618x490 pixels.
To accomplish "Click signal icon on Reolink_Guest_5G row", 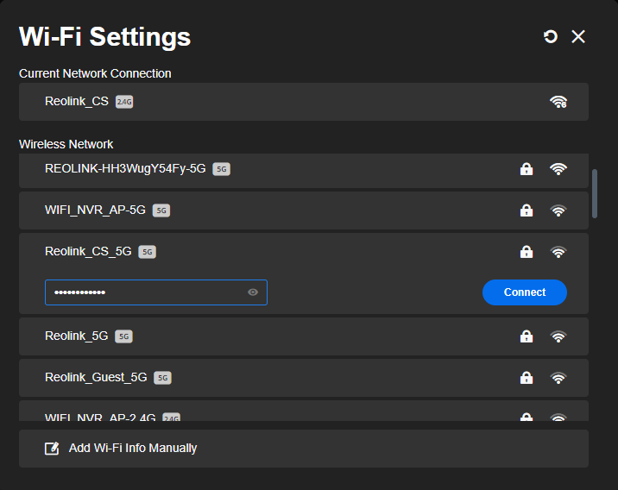I will [558, 378].
